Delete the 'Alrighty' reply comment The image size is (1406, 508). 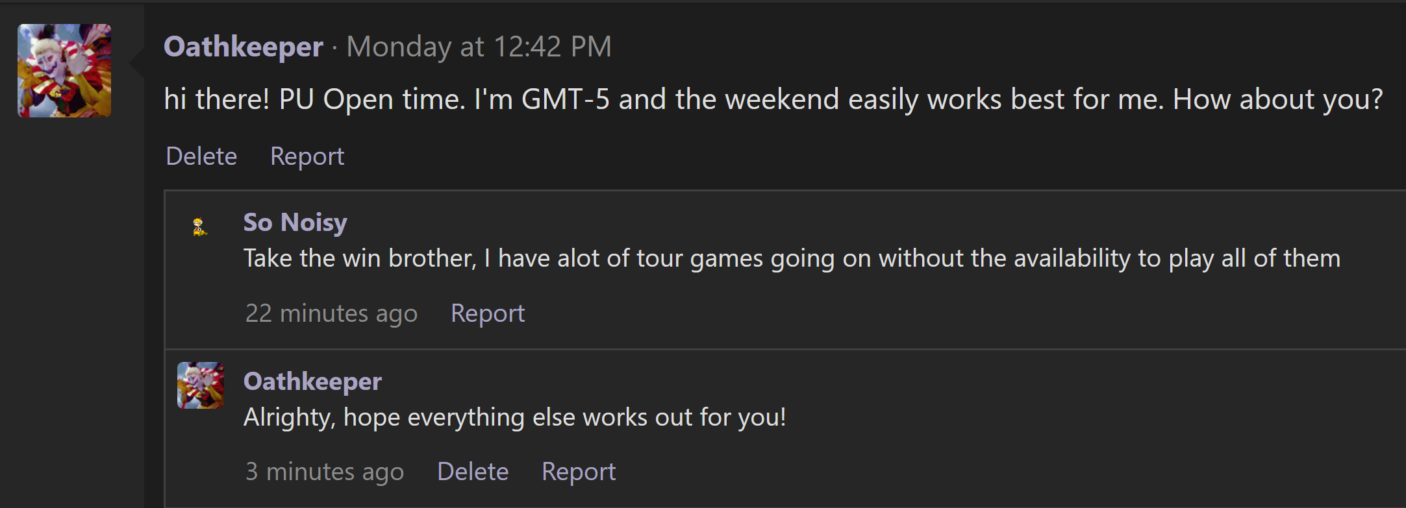click(x=473, y=472)
